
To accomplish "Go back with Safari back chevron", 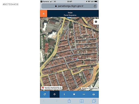I will (44, 101).
